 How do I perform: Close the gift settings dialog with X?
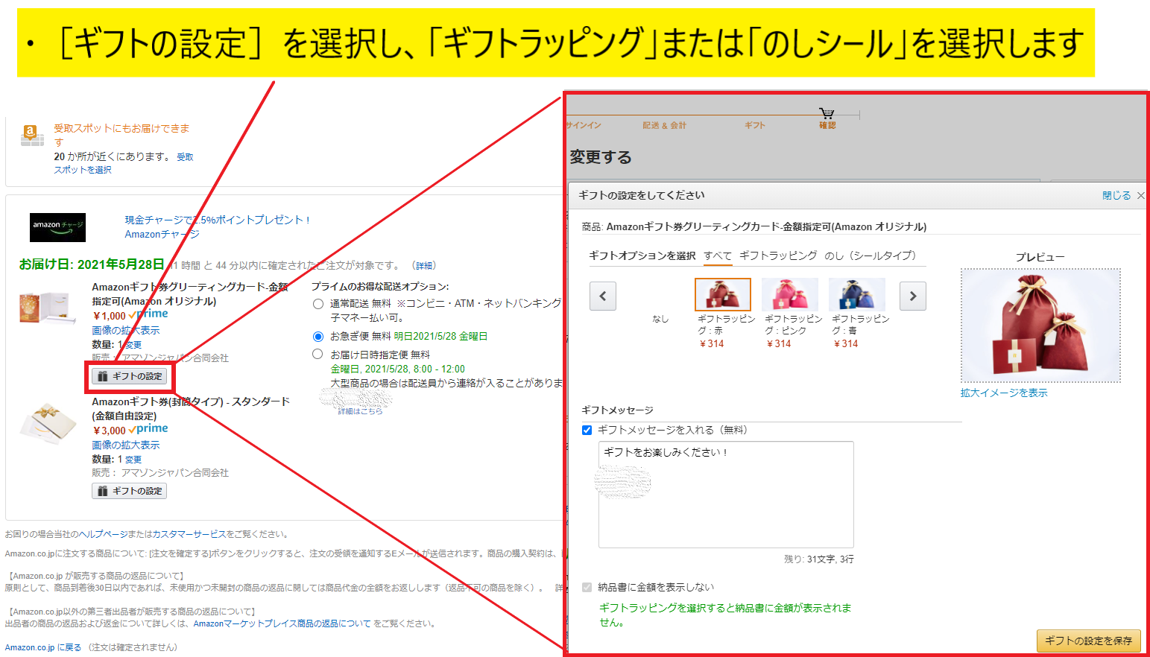coord(1141,195)
